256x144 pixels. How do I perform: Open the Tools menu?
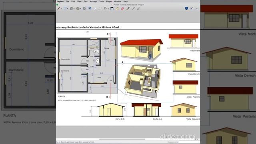[x=101, y=2]
